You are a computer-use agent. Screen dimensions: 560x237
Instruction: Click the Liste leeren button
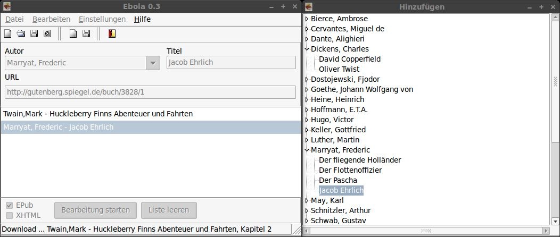click(169, 210)
